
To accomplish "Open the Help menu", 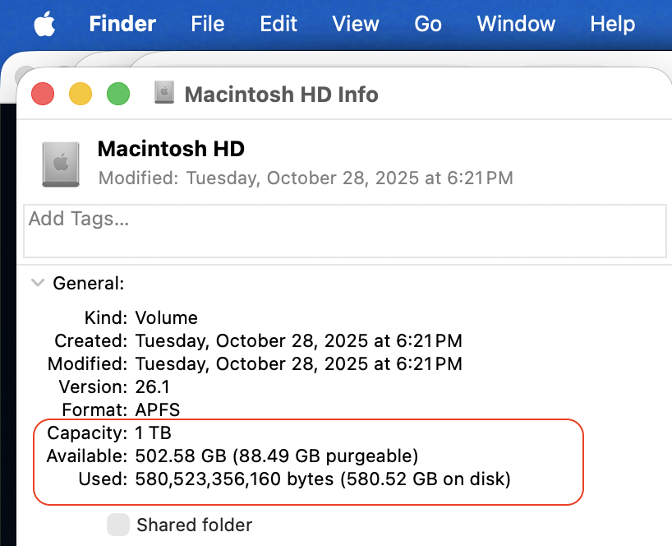I will (612, 24).
